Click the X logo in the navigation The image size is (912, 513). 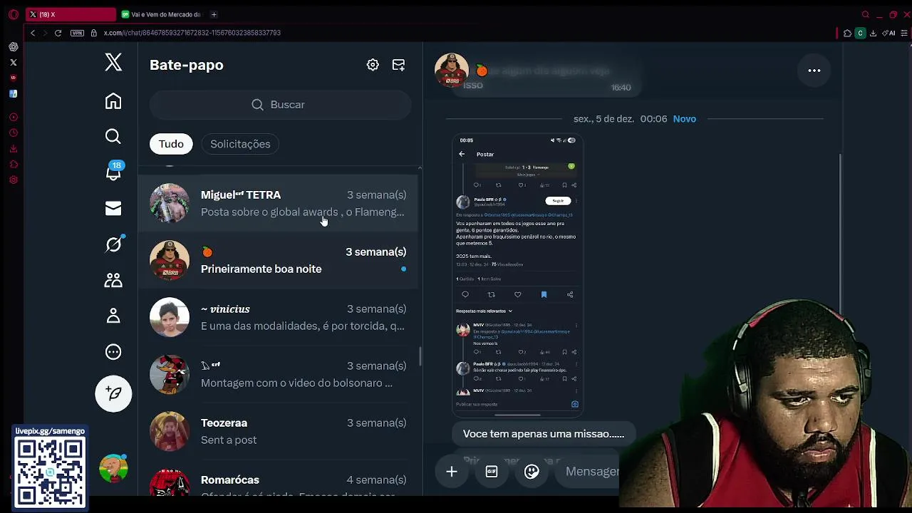pyautogui.click(x=113, y=63)
